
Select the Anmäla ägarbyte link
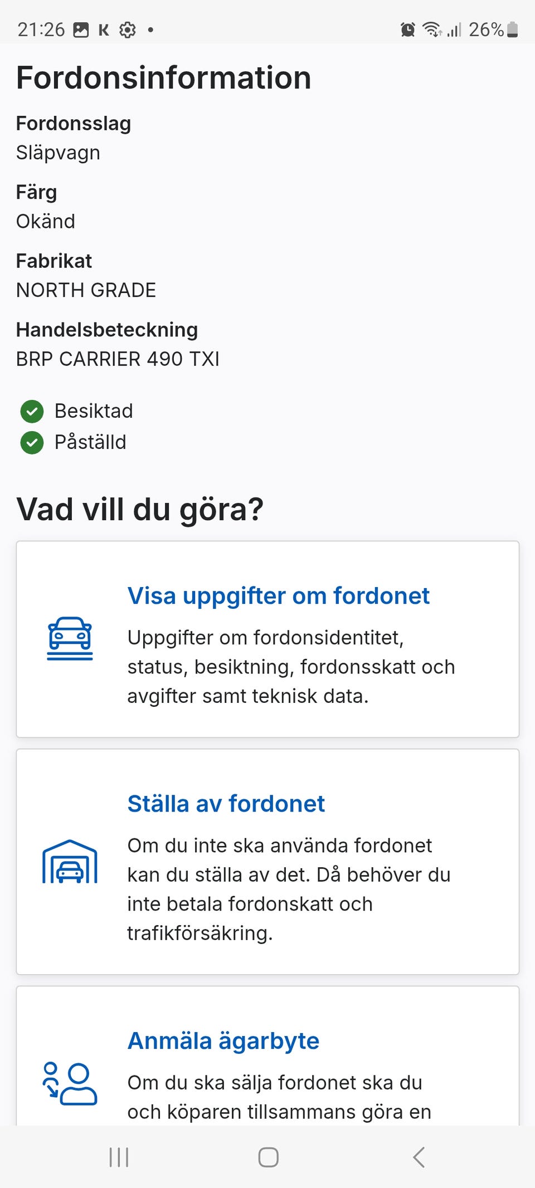point(223,1040)
